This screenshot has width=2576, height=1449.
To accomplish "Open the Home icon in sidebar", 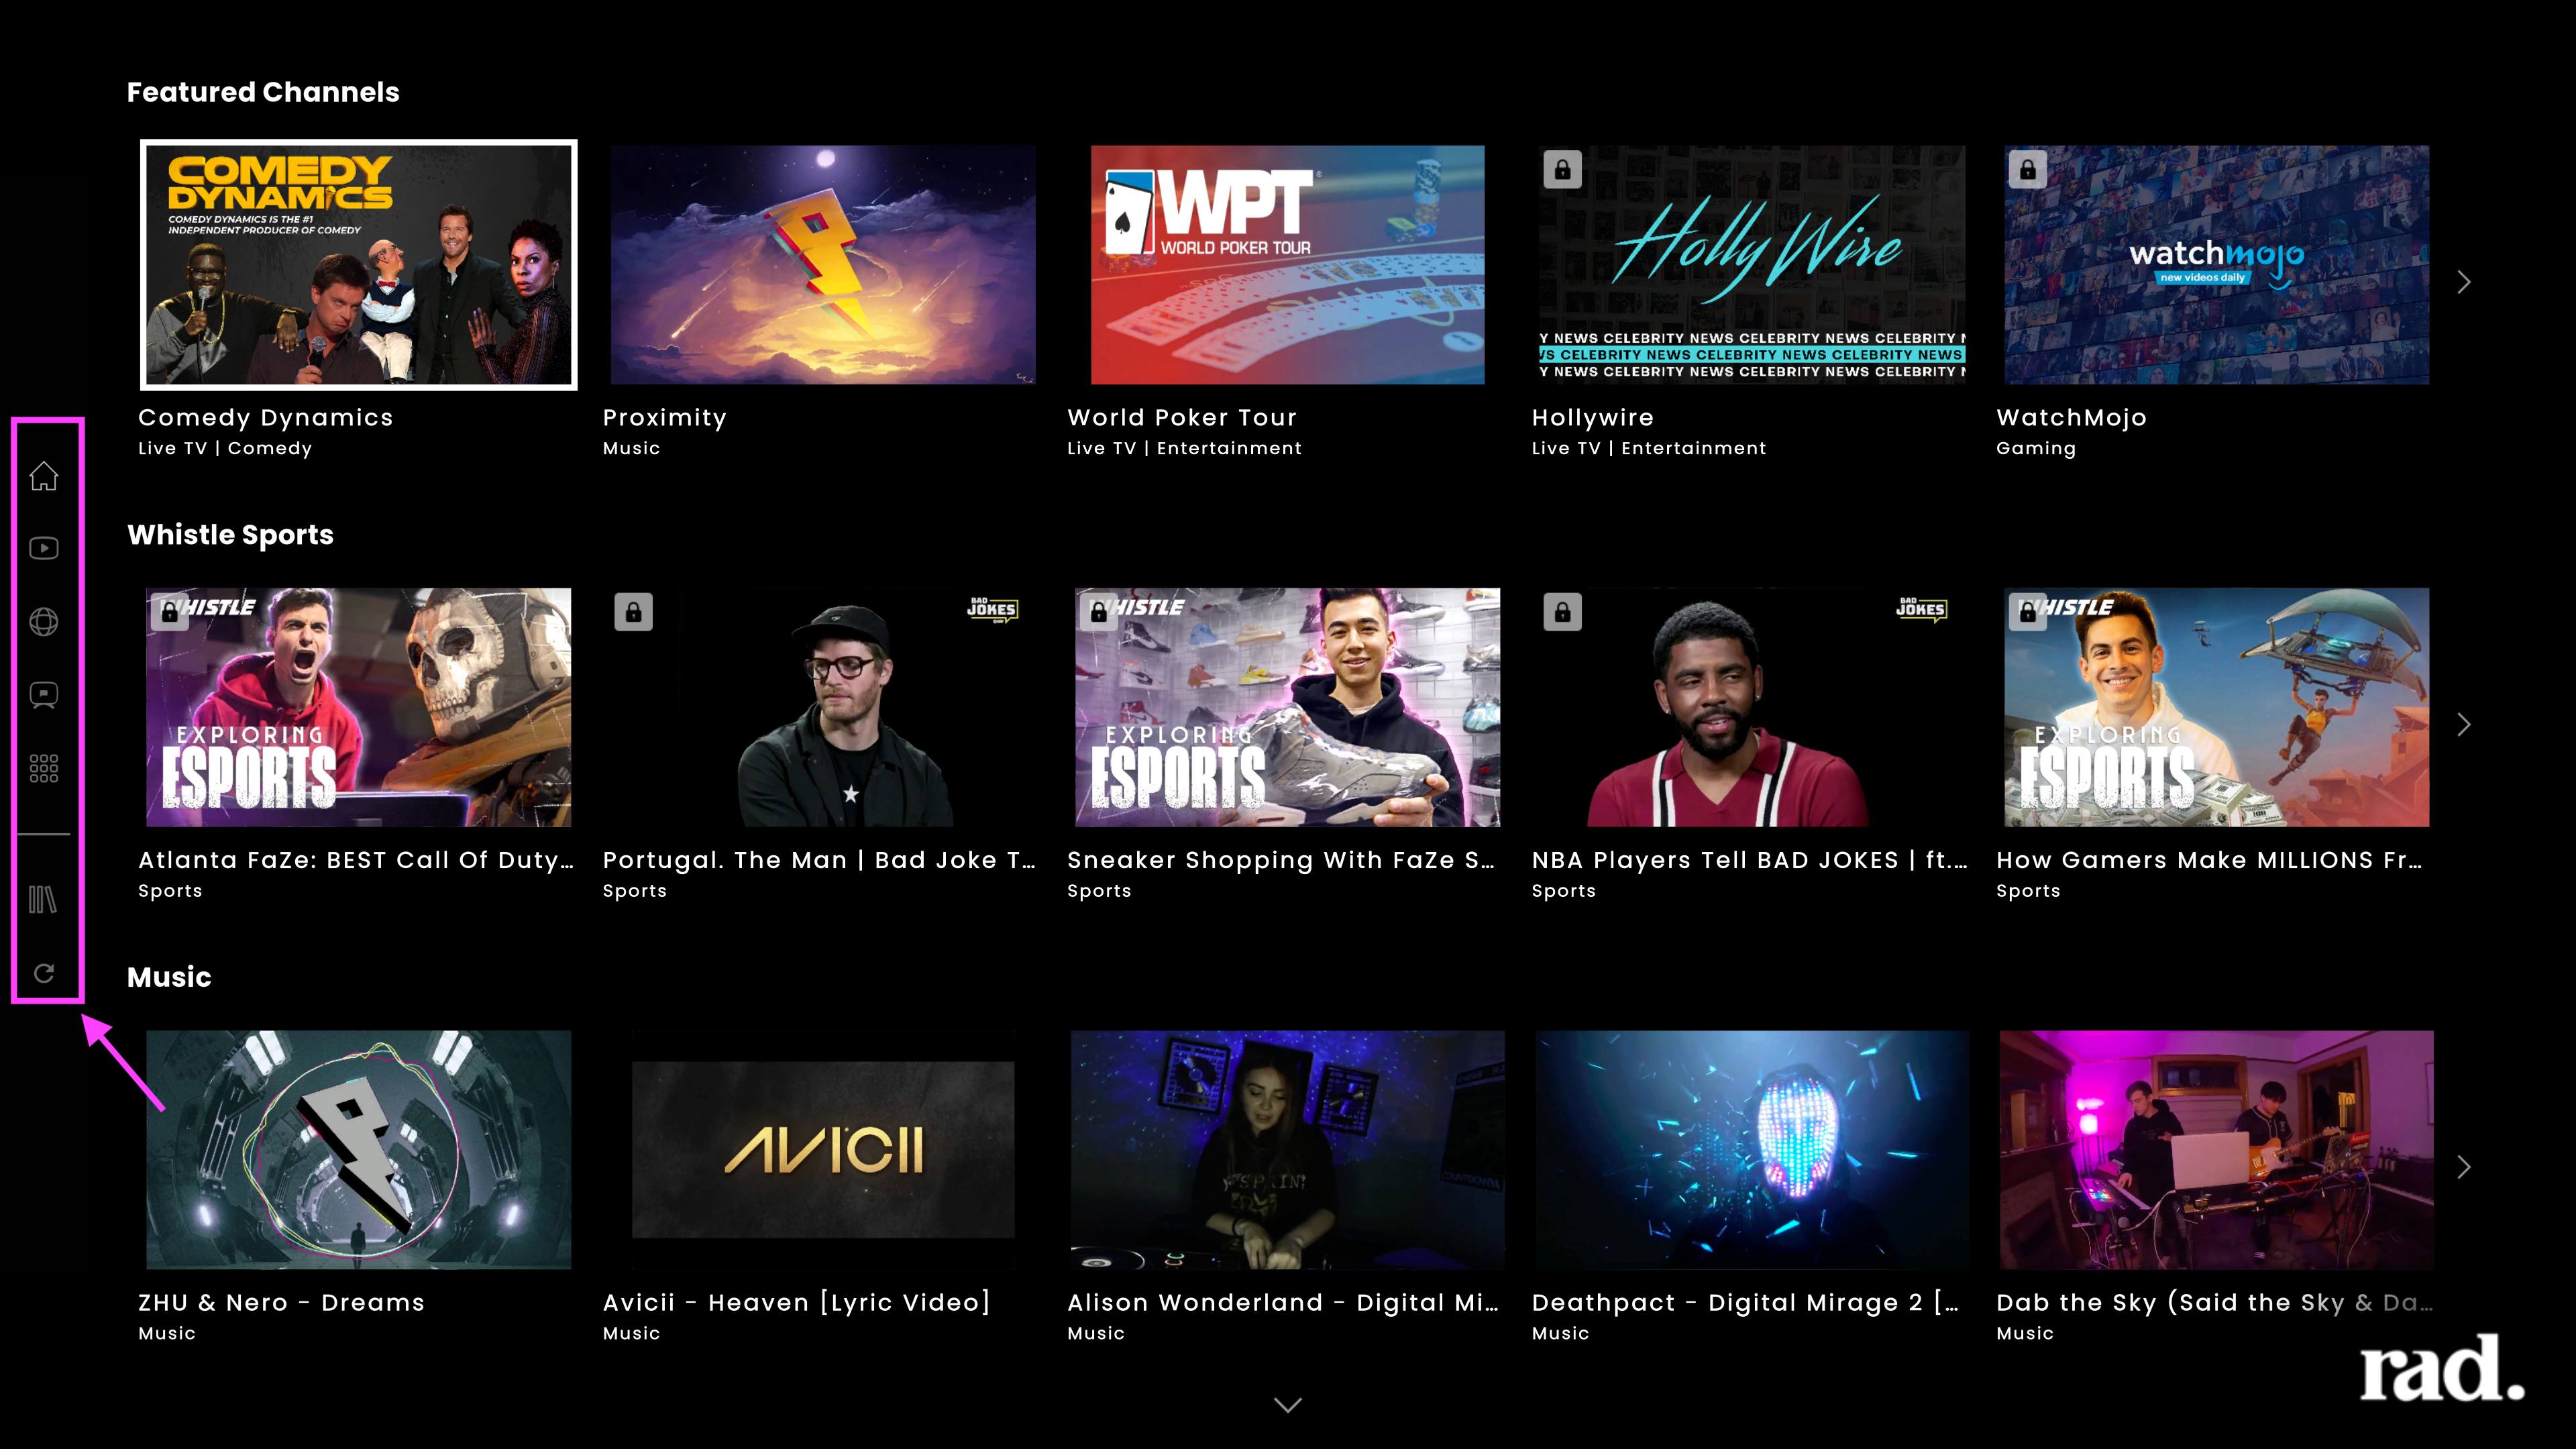I will 43,476.
